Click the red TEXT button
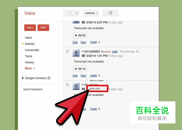The image size is (182, 130). pos(43,28)
